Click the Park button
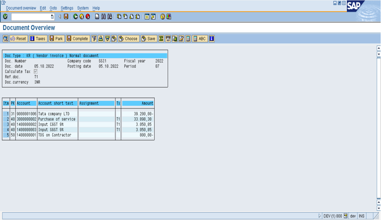This screenshot has width=381, height=220. (x=56, y=39)
